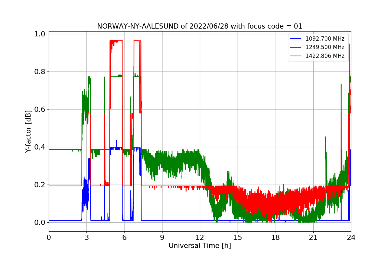The image size is (390, 260).
Task: Click y-axis tick label 0.0
Action: click(x=40, y=222)
